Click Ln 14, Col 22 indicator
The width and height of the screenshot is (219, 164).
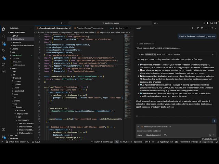click(x=126, y=142)
